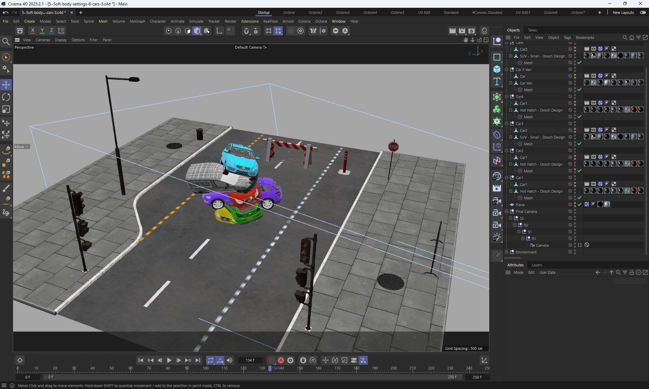Open the Cameras viewport menu

coord(43,40)
